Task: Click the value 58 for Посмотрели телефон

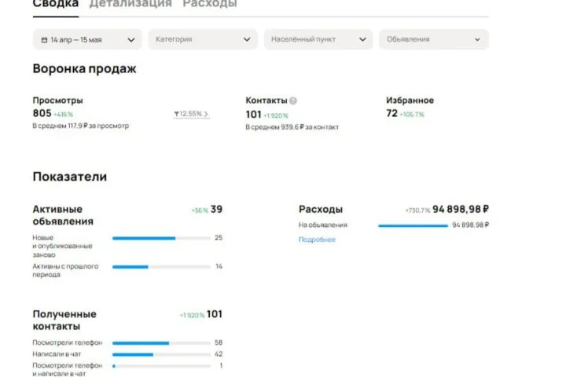Action: tap(219, 342)
